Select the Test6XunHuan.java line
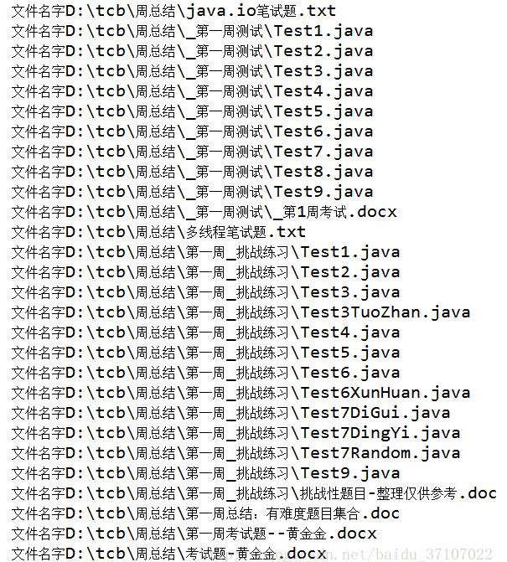The width and height of the screenshot is (507, 562). [x=241, y=393]
